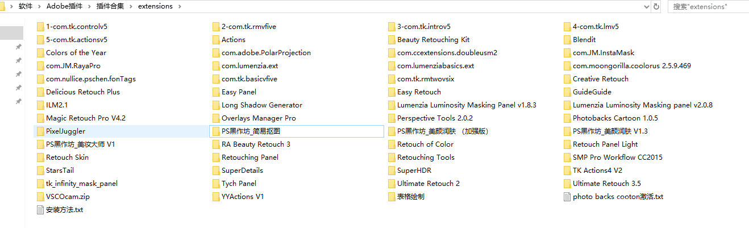Viewport: 749px width, 228px height.
Task: Select the PS黑作坊_美颜润肤 V1.3 folder
Action: pyautogui.click(x=605, y=131)
